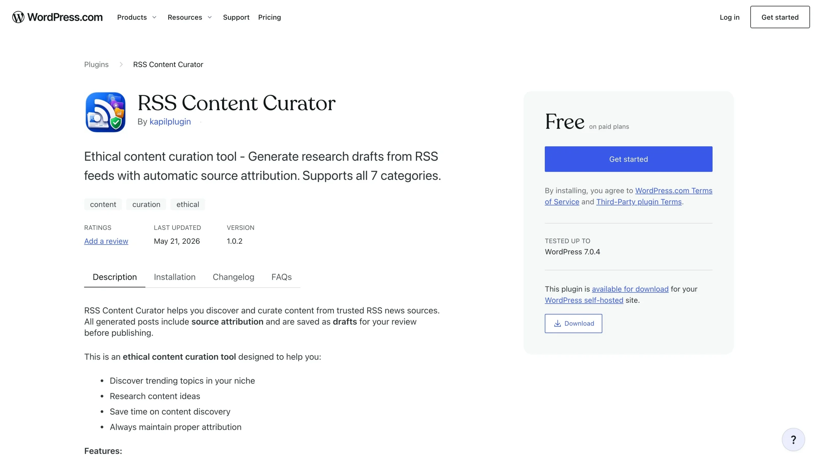Select the ethical tag
This screenshot has height=464, width=818.
pyautogui.click(x=188, y=204)
